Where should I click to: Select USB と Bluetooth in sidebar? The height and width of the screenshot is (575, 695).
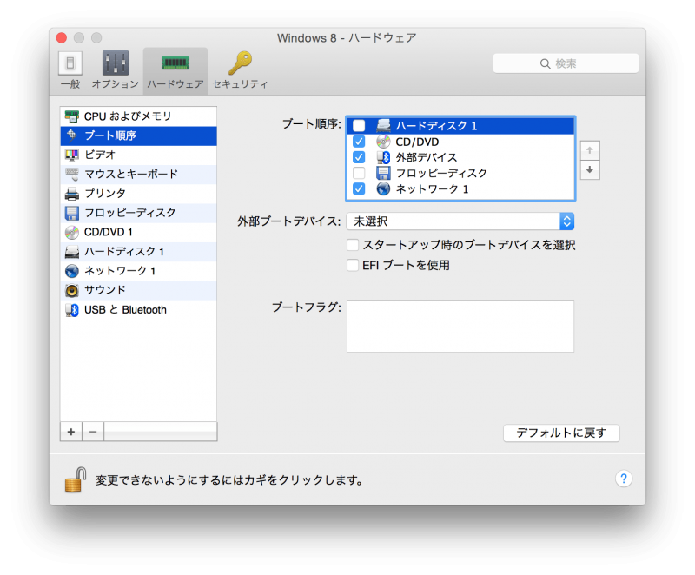click(138, 310)
